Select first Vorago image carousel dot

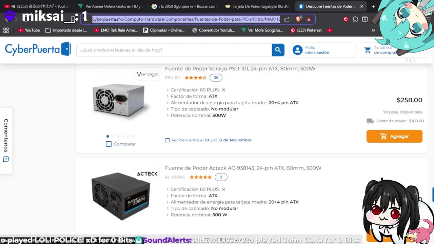pyautogui.click(x=108, y=136)
